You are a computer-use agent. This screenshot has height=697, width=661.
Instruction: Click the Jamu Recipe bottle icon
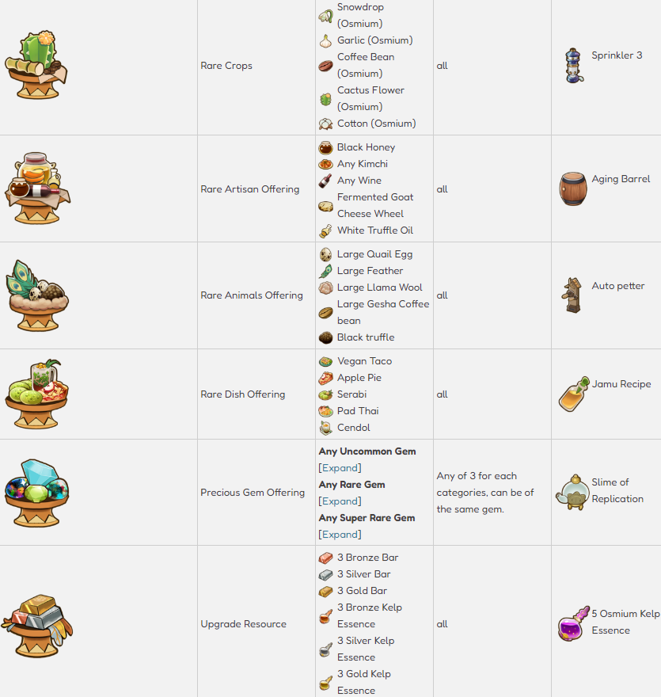(x=573, y=394)
